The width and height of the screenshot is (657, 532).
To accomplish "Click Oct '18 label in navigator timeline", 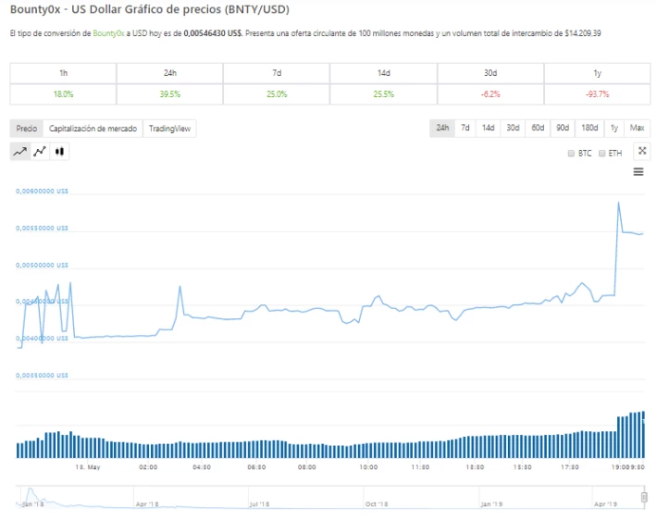I will pos(377,504).
